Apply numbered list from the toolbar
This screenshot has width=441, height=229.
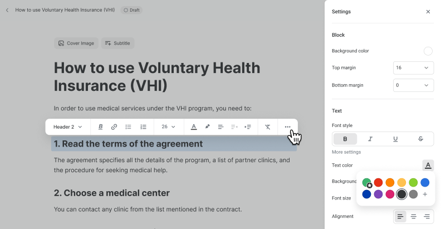(143, 127)
